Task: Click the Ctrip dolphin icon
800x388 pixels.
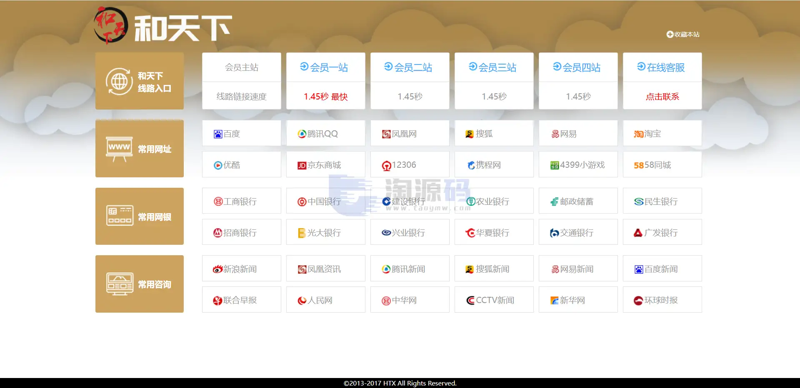Action: [x=471, y=165]
